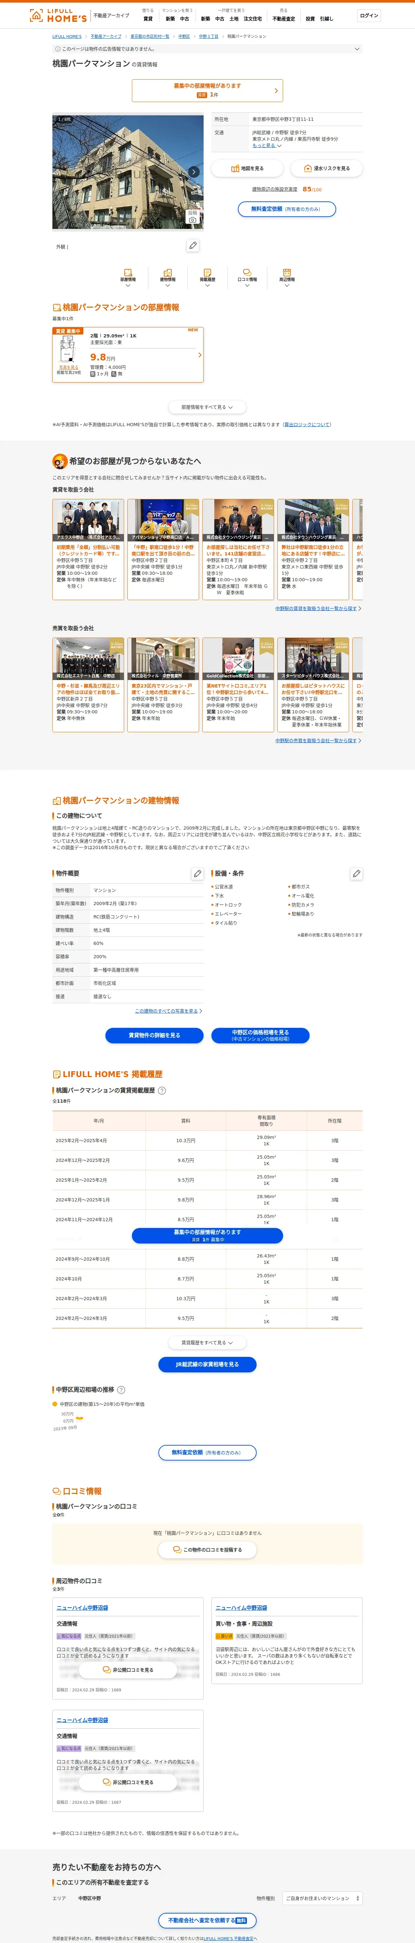Expand もっと見る under 交通
The image size is (415, 1943).
(x=267, y=146)
